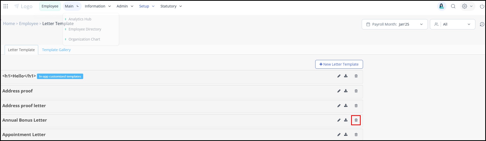Delete the Annual Bonus Letter template
Screen dimensions: 486x141
click(356, 120)
